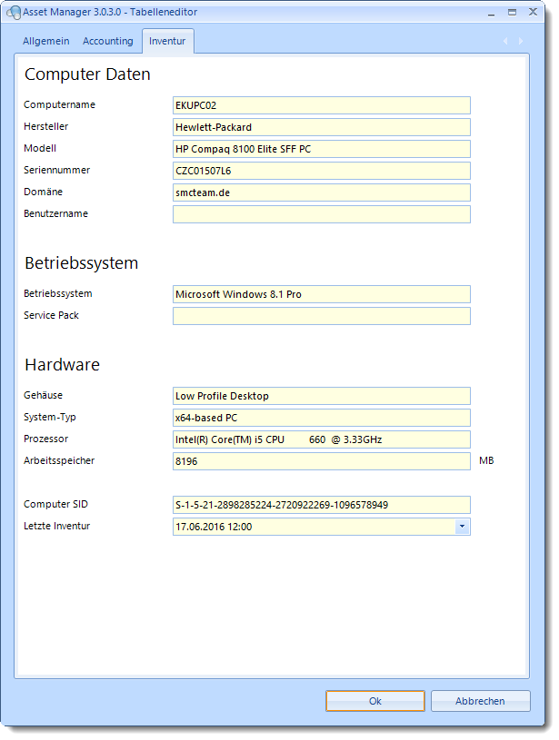Click the Seriennummer field CZC01507L6
The height and width of the screenshot is (740, 559).
click(322, 171)
